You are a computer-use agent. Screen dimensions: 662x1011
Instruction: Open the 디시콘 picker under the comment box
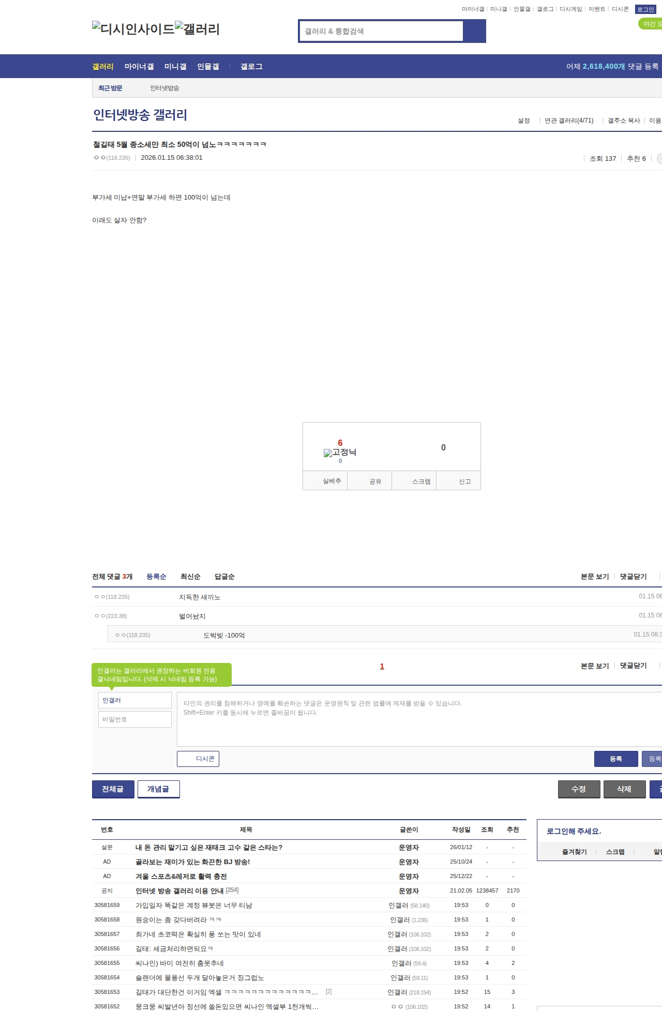click(x=198, y=759)
